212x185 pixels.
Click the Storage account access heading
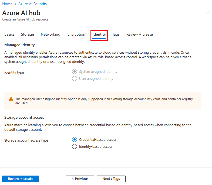24,117
